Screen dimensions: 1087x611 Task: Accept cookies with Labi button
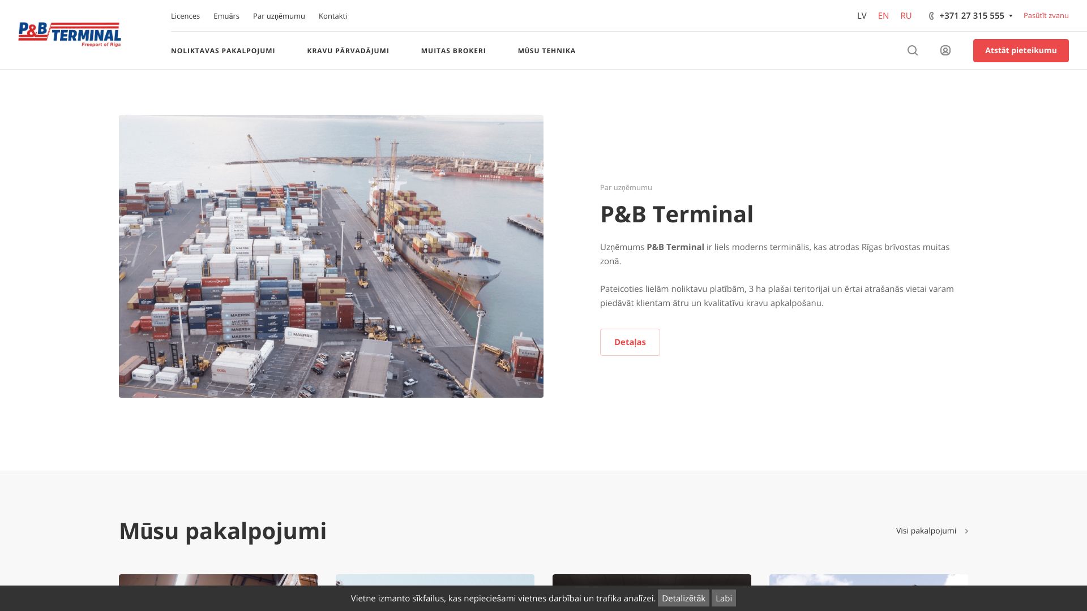point(724,598)
